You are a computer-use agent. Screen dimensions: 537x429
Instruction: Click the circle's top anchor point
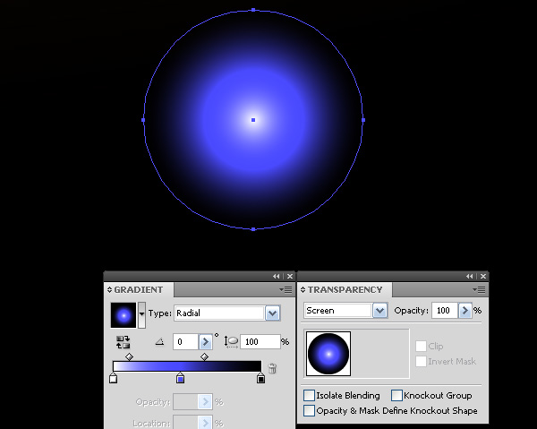[x=253, y=10]
